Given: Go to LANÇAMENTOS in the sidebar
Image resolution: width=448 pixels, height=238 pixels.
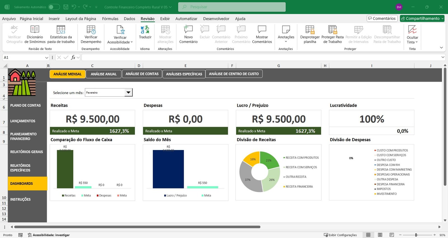Looking at the screenshot, I should click(x=23, y=121).
